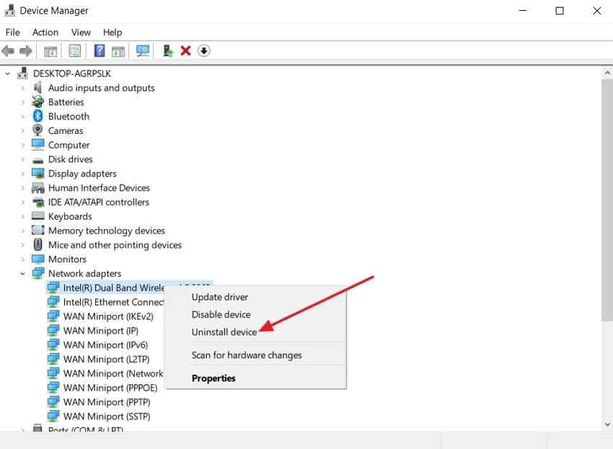Click the action pane toolbar icon

coord(118,50)
